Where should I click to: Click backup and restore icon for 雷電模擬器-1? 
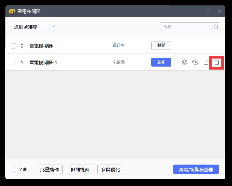pyautogui.click(x=195, y=62)
